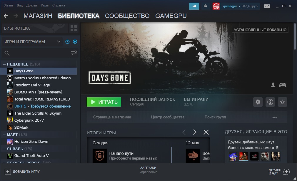Open Kratos avatar friend profile
This screenshot has width=297, height=181.
tap(265, 156)
